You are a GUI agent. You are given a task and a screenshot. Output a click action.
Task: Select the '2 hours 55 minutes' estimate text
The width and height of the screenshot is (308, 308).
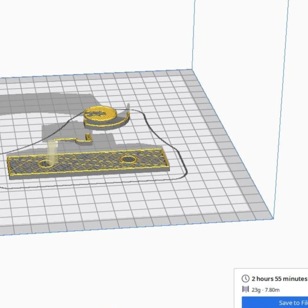(x=279, y=279)
